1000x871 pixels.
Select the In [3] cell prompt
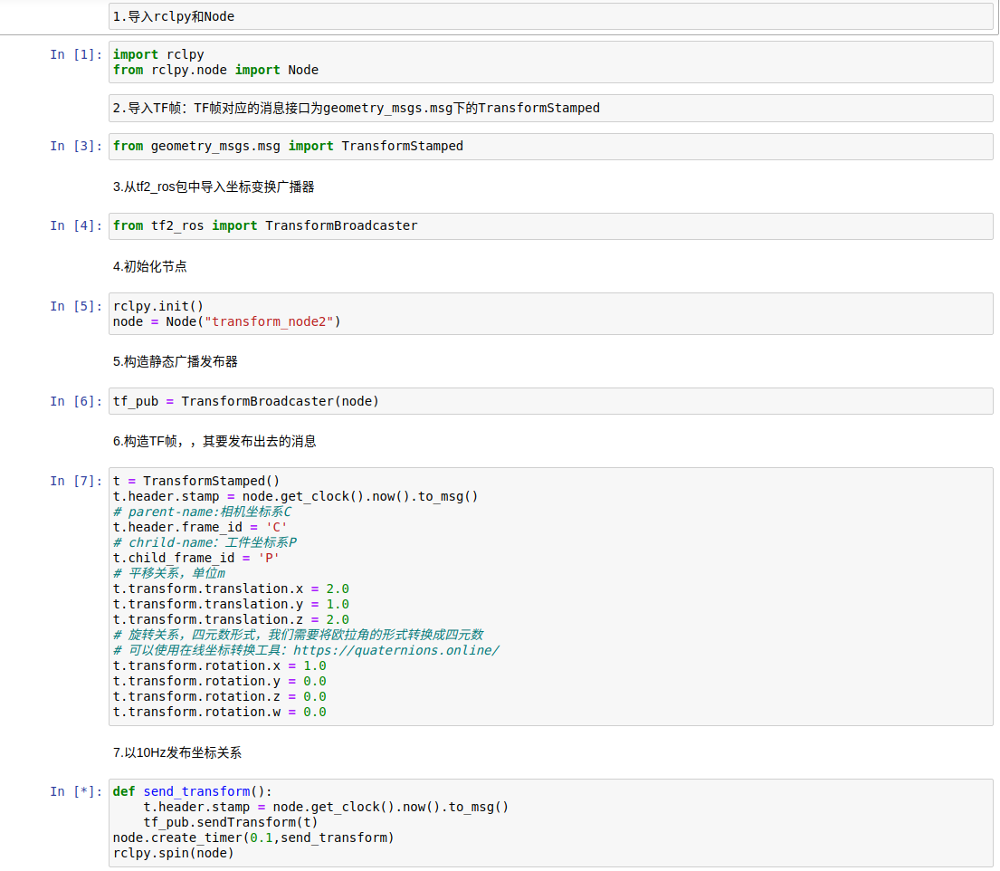click(76, 146)
